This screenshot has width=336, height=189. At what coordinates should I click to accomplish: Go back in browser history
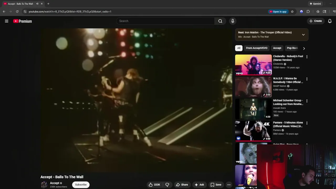point(4,12)
